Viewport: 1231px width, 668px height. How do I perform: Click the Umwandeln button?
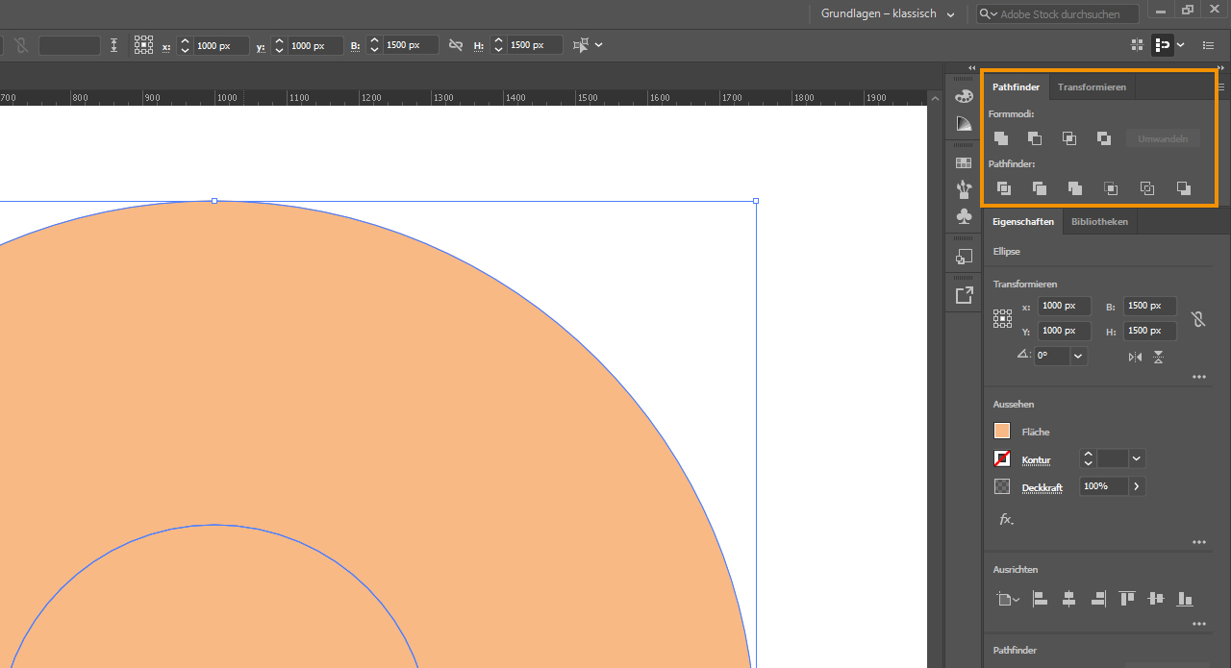coord(1163,138)
